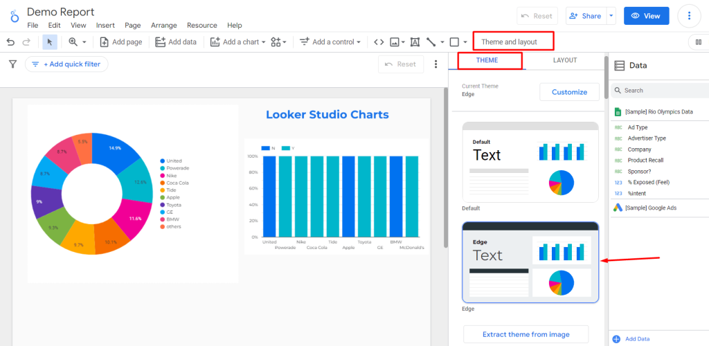Select the Default theme thumbnail
Screen dimensions: 709x346
pos(530,162)
